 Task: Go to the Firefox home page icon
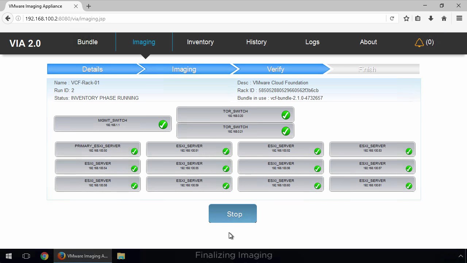(x=444, y=19)
